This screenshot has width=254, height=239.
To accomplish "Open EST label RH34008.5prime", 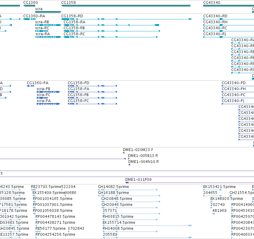I will (x=118, y=229).
